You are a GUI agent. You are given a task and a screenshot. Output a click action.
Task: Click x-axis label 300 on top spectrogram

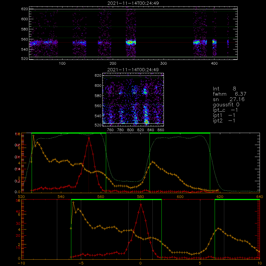coord(164,64)
